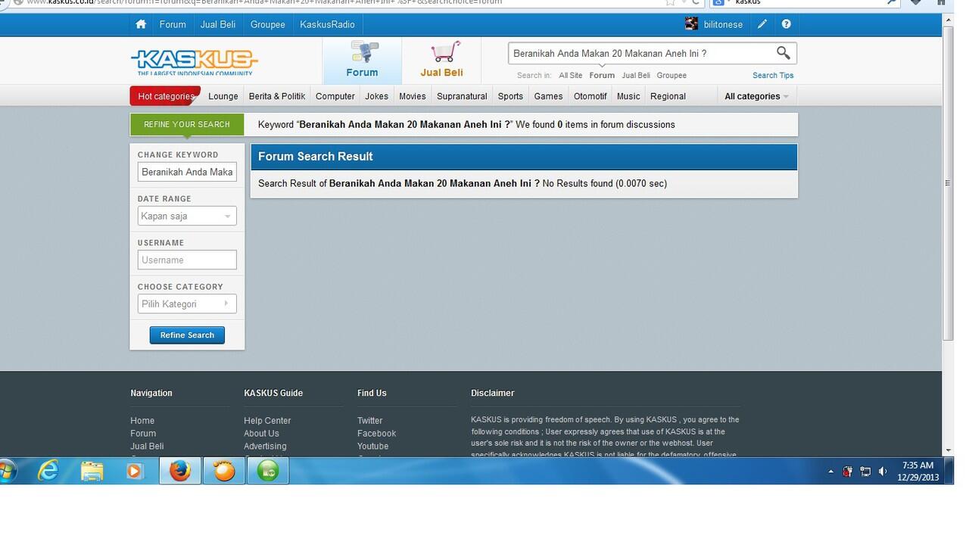Open footer Help Center link
The width and height of the screenshot is (969, 545).
267,421
